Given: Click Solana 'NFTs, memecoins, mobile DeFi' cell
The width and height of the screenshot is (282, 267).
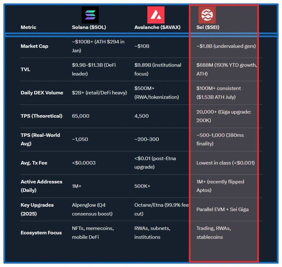Looking at the screenshot, I should [x=93, y=233].
